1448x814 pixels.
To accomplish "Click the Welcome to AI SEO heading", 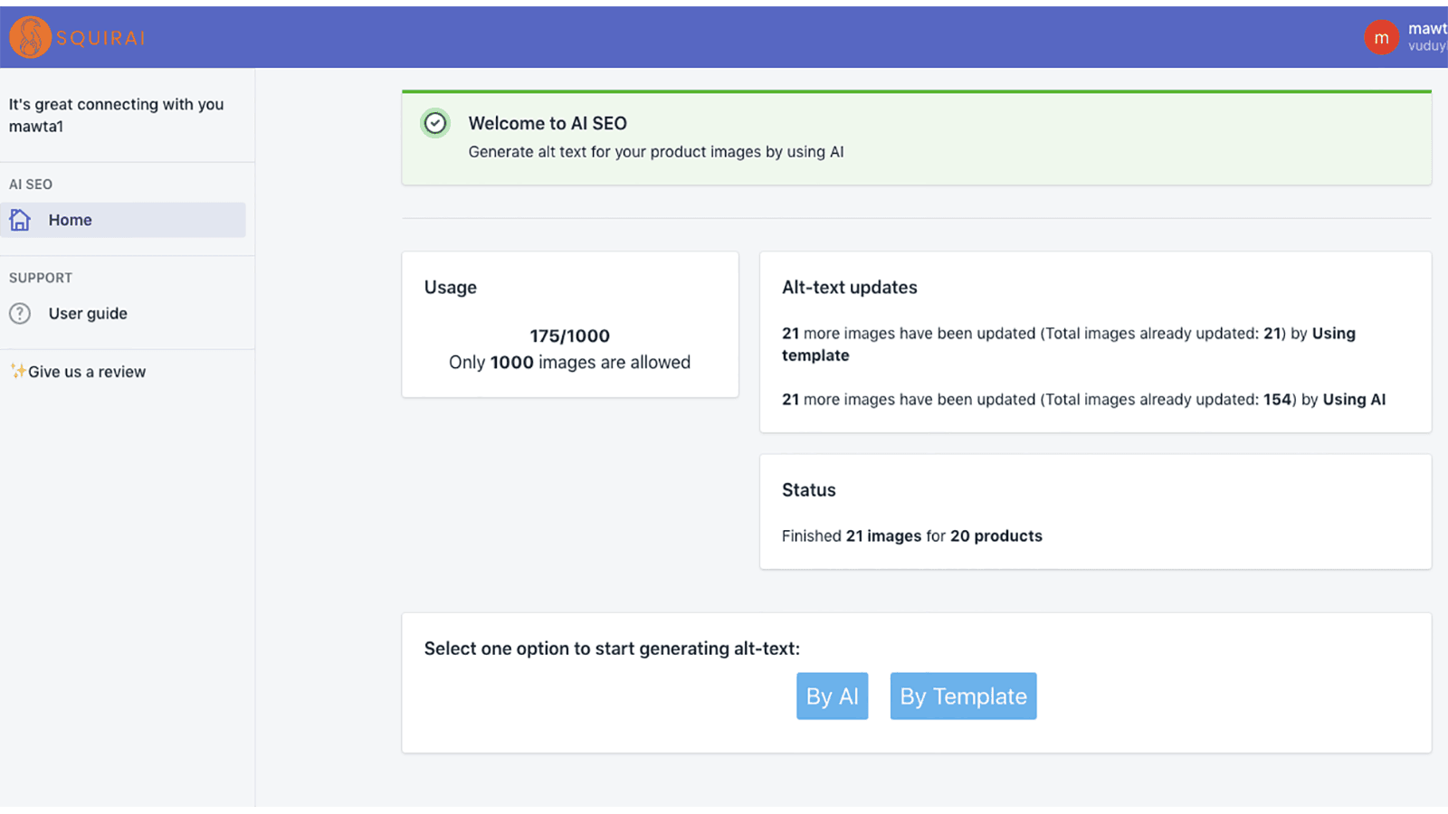I will [x=548, y=123].
